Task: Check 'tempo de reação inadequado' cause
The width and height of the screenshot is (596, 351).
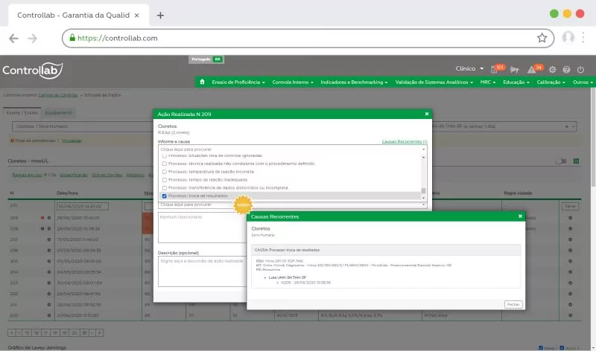Action: [164, 180]
